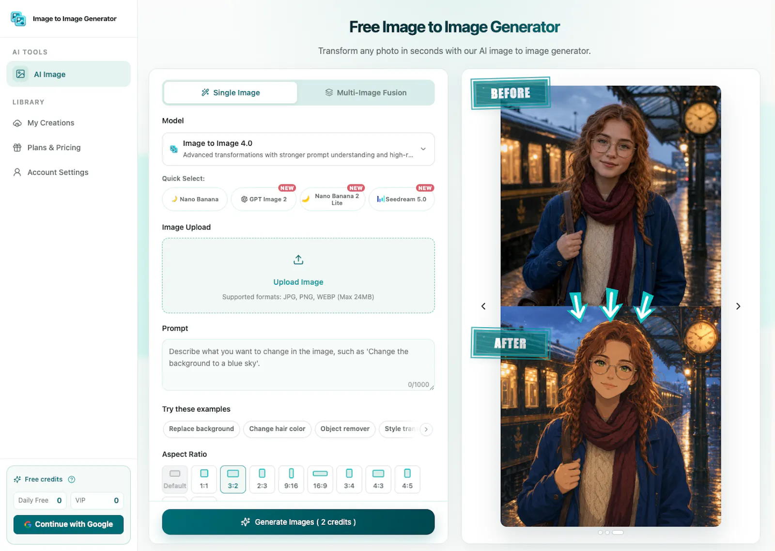The height and width of the screenshot is (551, 775).
Task: Quick select Seedream 5.0 model
Action: [402, 199]
